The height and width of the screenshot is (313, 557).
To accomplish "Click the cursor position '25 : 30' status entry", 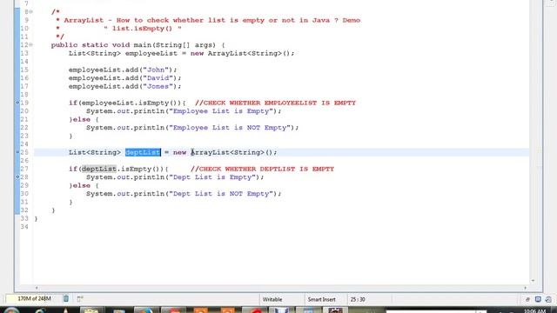I will pos(358,299).
